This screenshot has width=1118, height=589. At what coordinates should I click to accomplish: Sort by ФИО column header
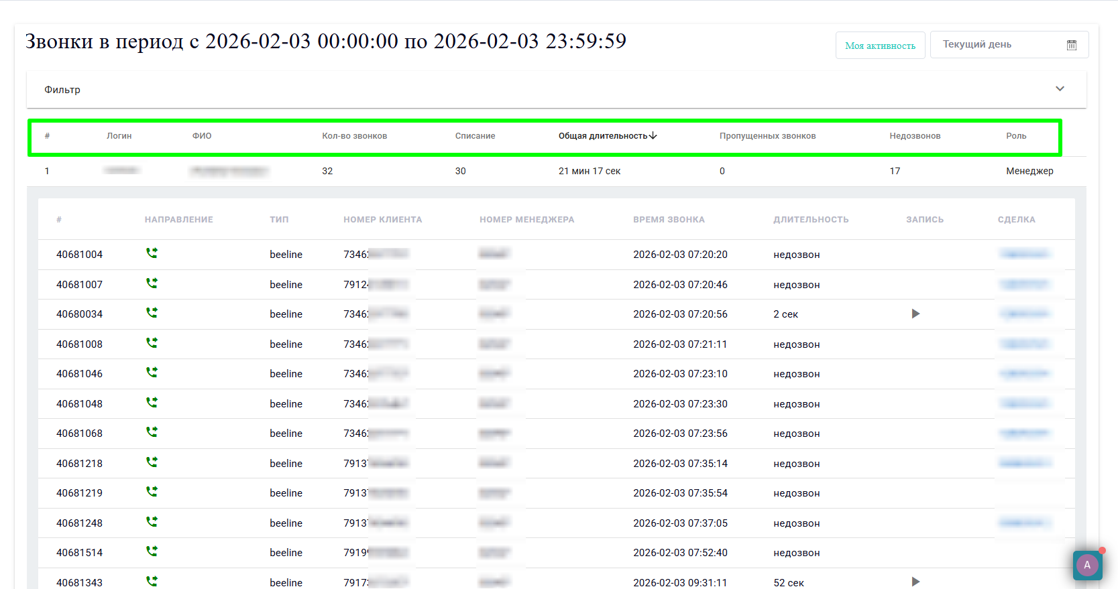[x=202, y=136]
